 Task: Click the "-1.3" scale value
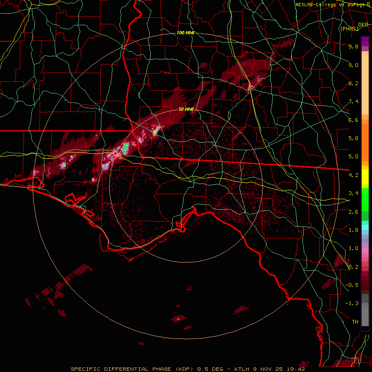[x=352, y=303]
